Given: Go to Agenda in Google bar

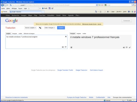Looking at the screenshot, I should point(71,15).
